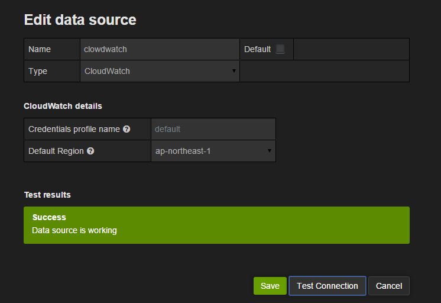441x303 pixels.
Task: Cancel editing the data source
Action: coord(389,286)
